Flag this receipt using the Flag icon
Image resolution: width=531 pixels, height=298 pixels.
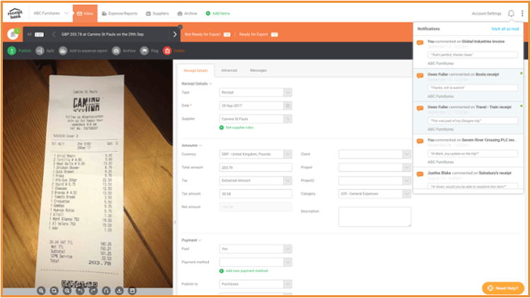(143, 51)
